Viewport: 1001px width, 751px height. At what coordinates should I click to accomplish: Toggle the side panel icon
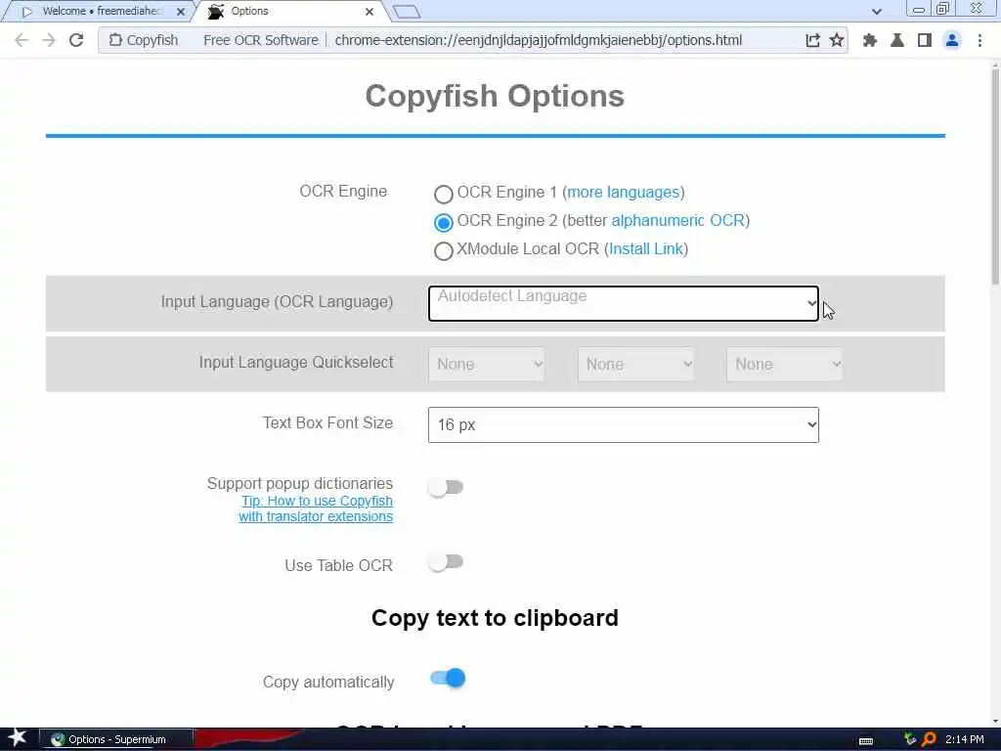(925, 40)
